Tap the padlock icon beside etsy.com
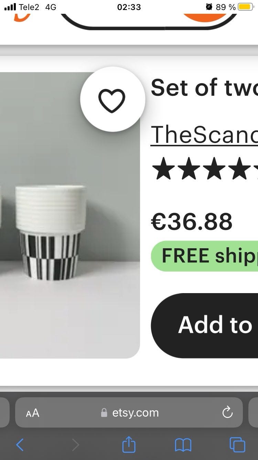This screenshot has width=258, height=460. (104, 413)
